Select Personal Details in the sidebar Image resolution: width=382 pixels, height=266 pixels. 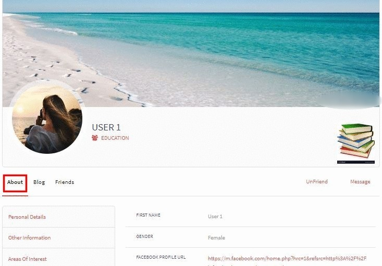tap(58, 217)
